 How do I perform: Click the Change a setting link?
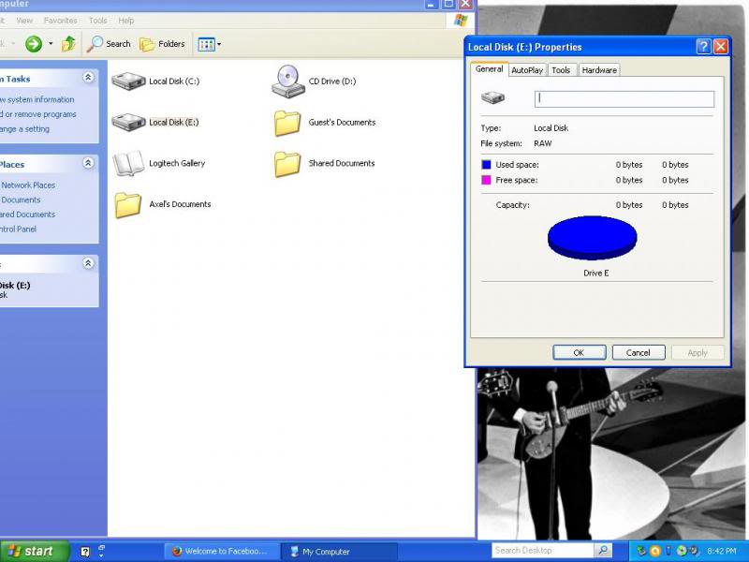25,129
